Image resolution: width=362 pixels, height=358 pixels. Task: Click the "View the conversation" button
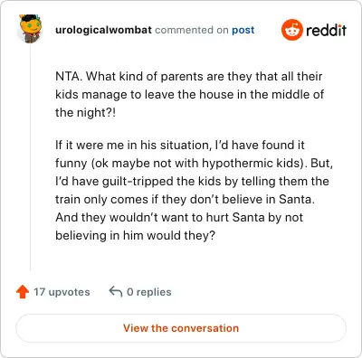181,328
